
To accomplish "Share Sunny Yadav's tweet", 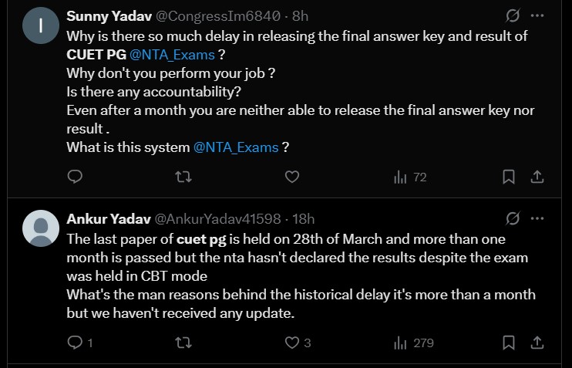I will tap(537, 177).
